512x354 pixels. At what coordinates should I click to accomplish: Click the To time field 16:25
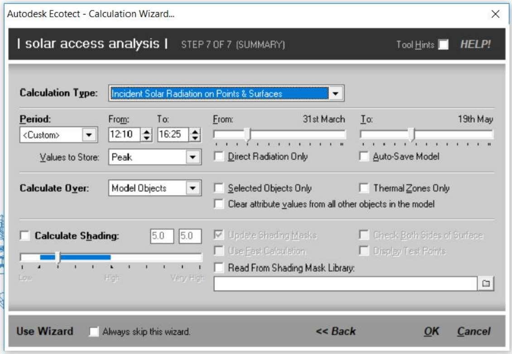pos(173,134)
